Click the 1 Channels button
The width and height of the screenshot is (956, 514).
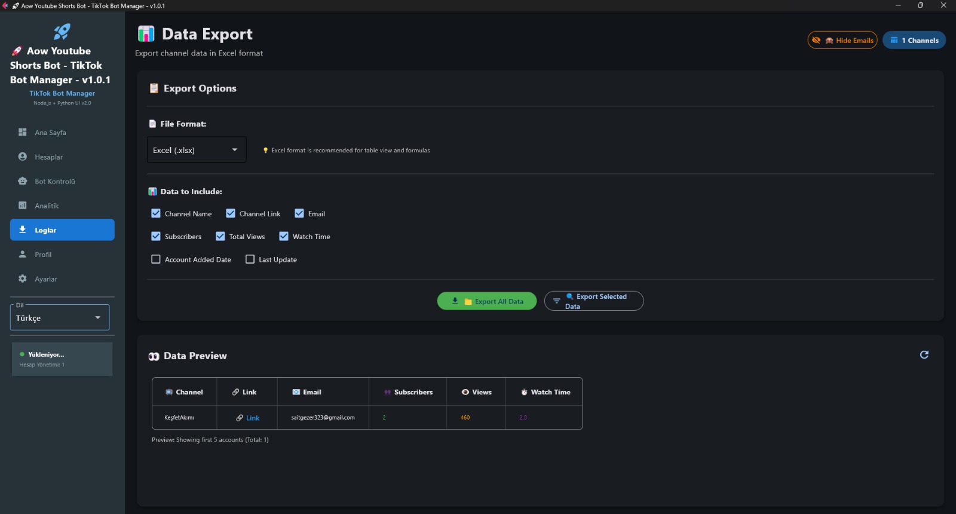pyautogui.click(x=914, y=41)
